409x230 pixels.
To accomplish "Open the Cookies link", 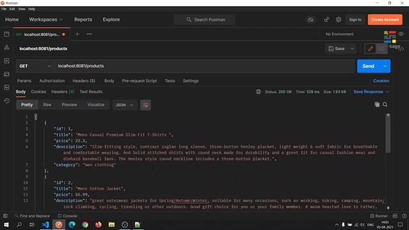I will 381,81.
